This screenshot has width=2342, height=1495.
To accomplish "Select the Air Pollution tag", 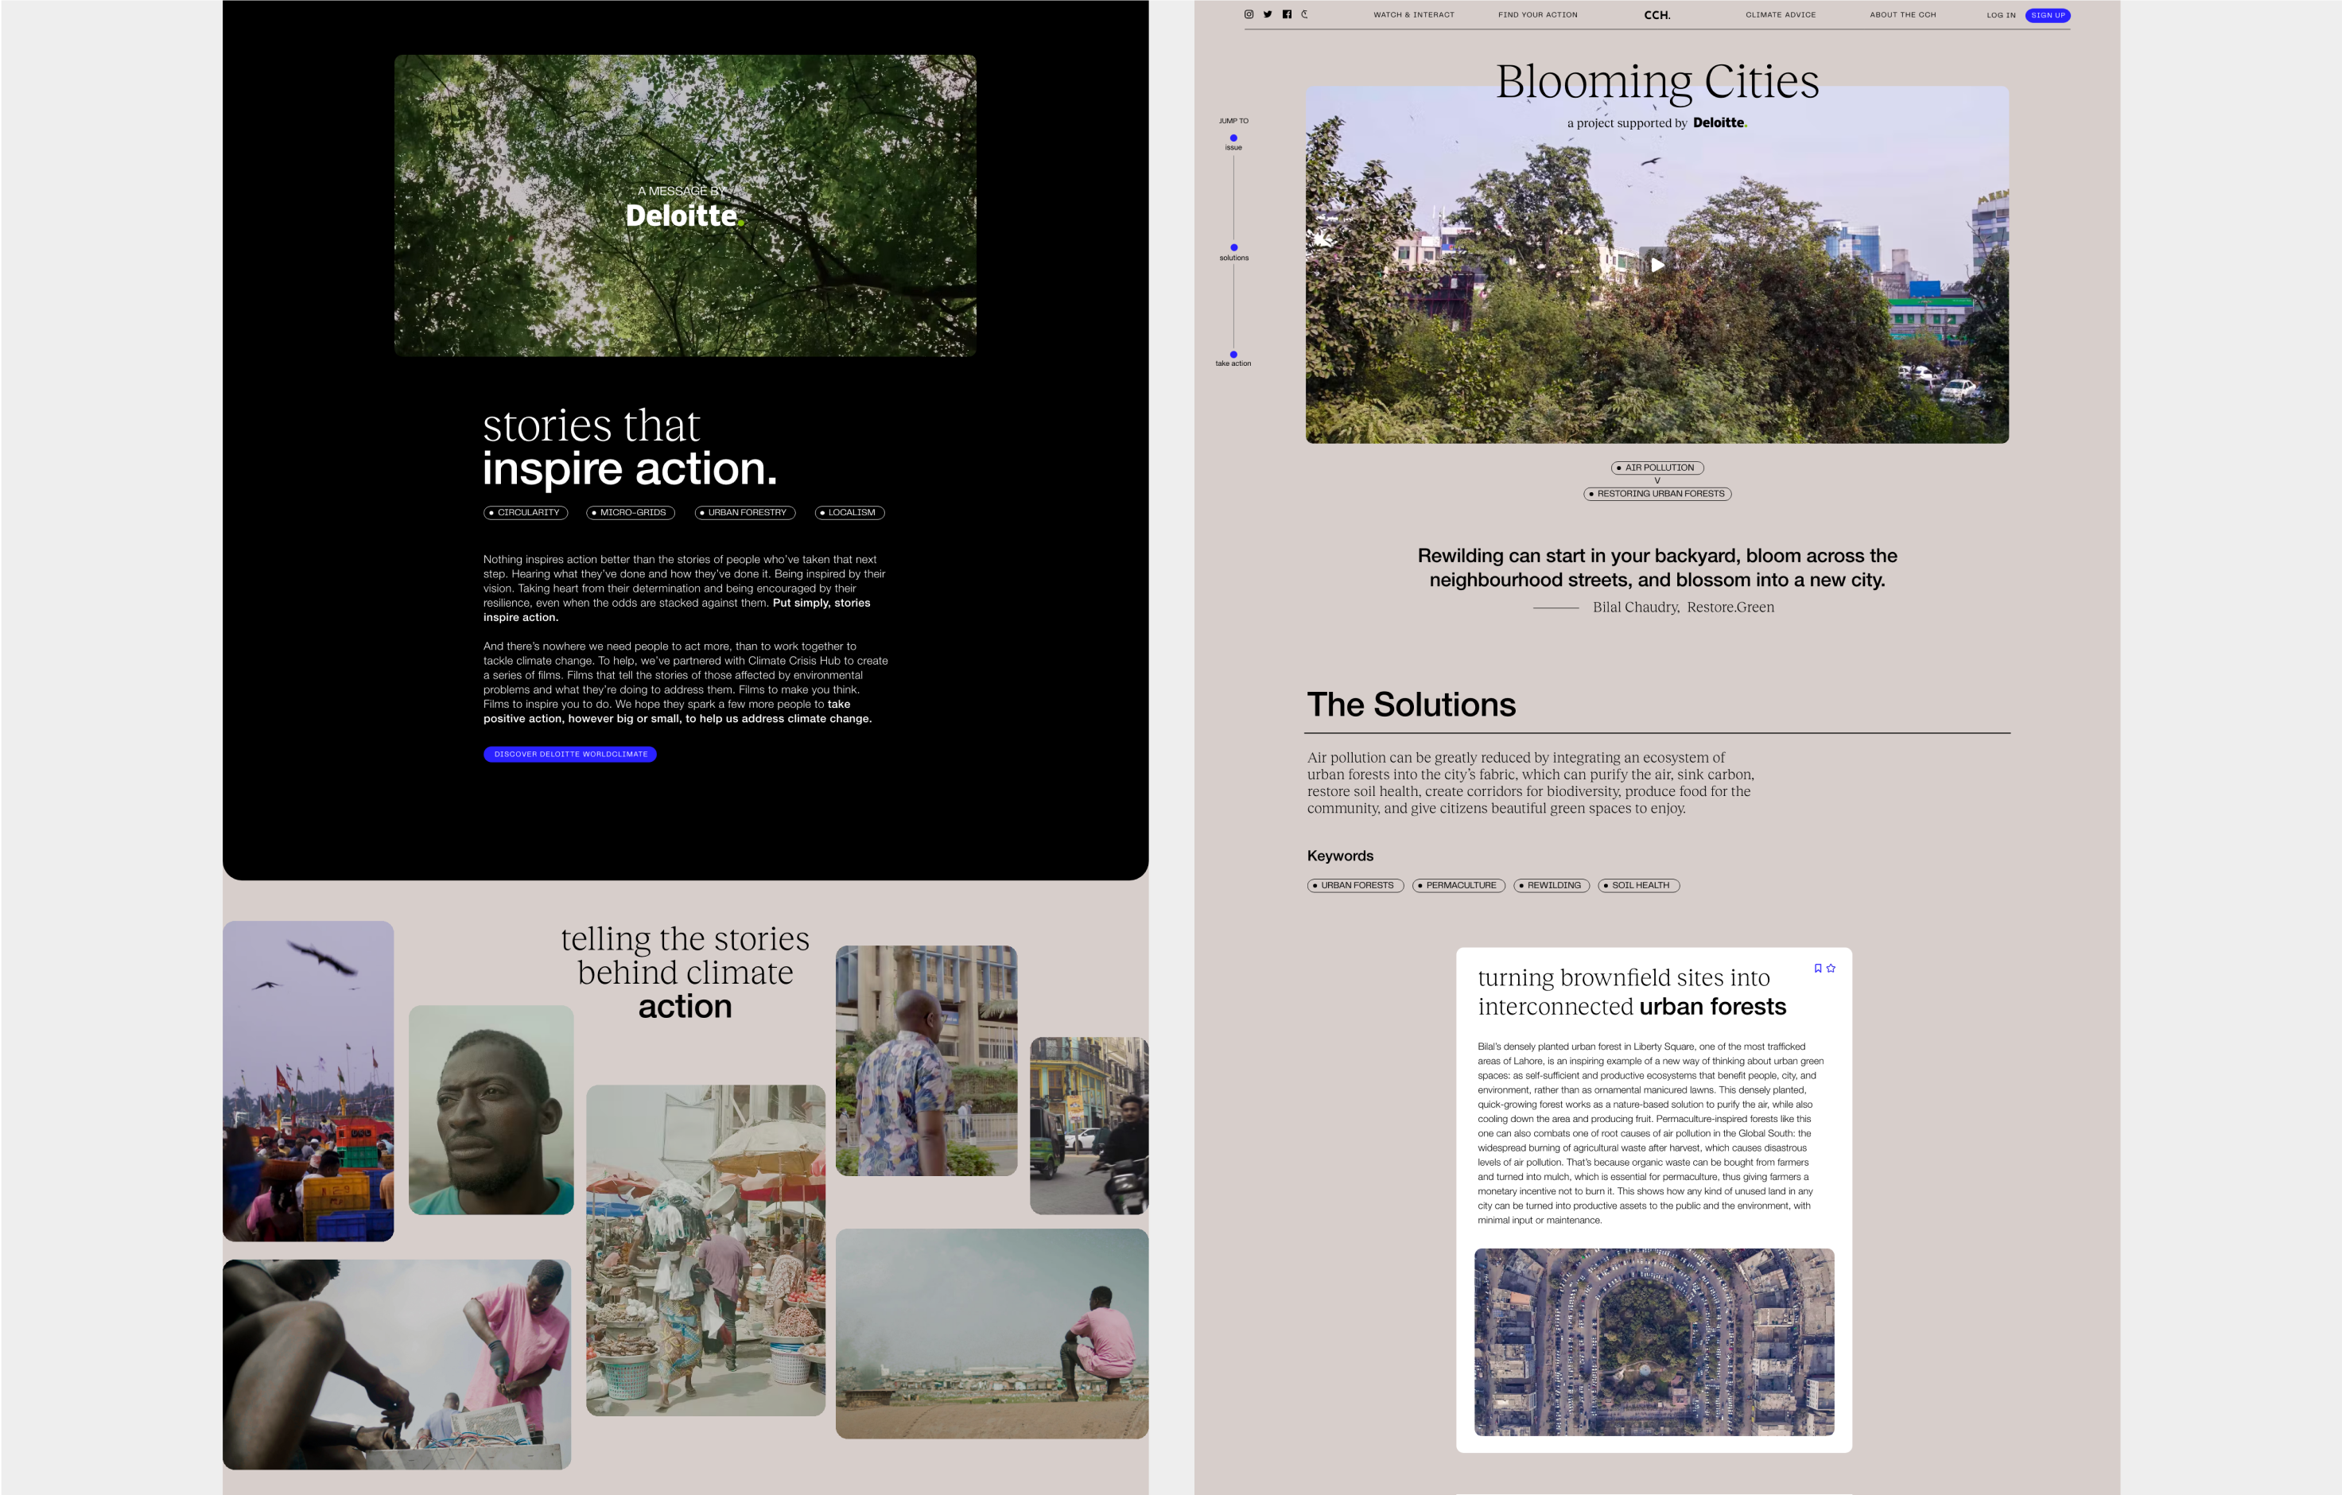I will [1657, 468].
